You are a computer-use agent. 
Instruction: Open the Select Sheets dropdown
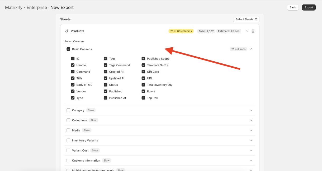tap(246, 19)
